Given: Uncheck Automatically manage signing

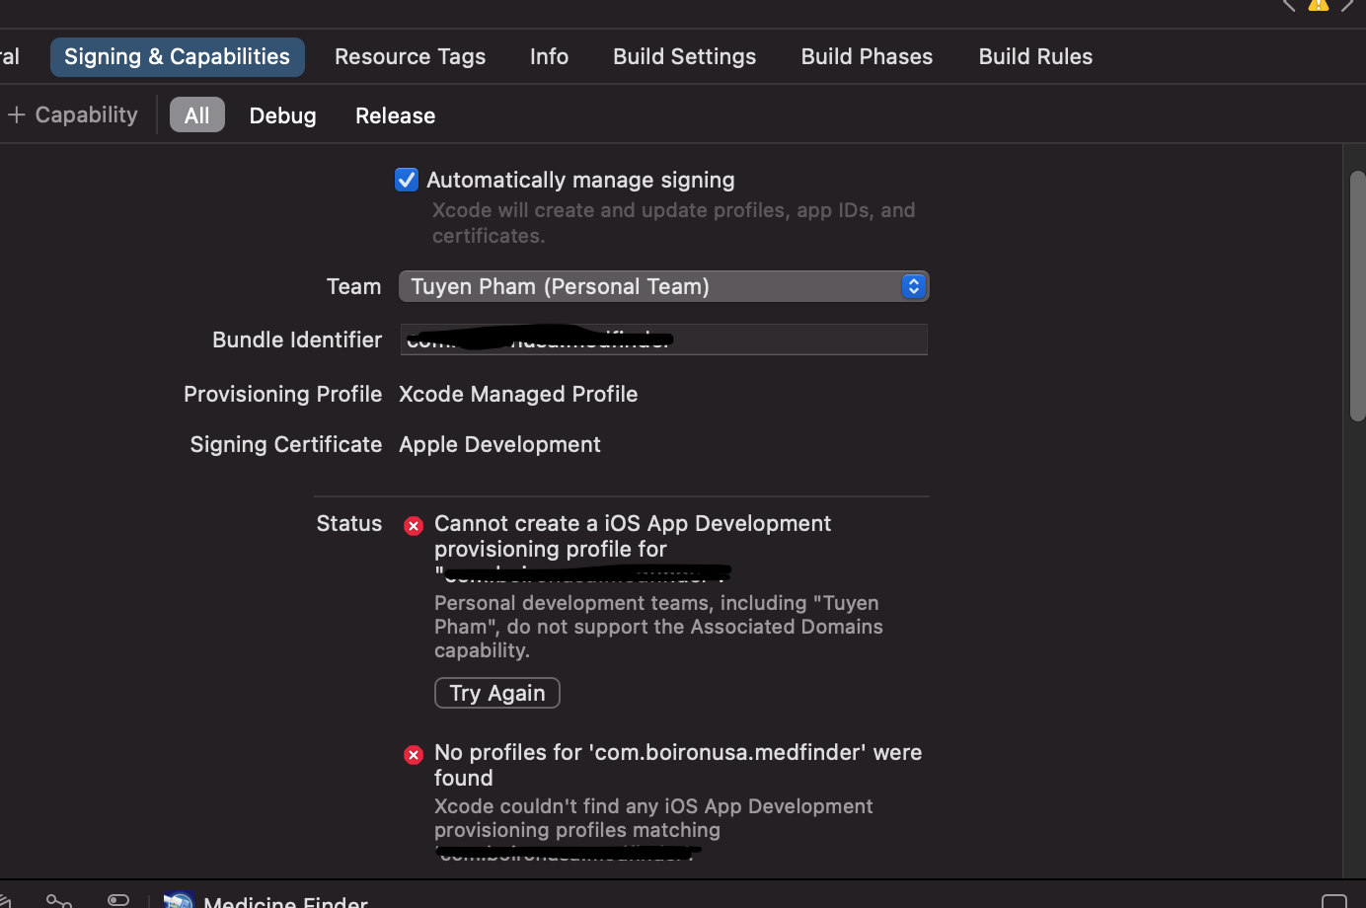Looking at the screenshot, I should click(x=407, y=180).
